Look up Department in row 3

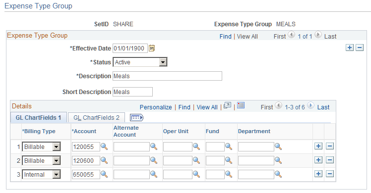pos(278,174)
